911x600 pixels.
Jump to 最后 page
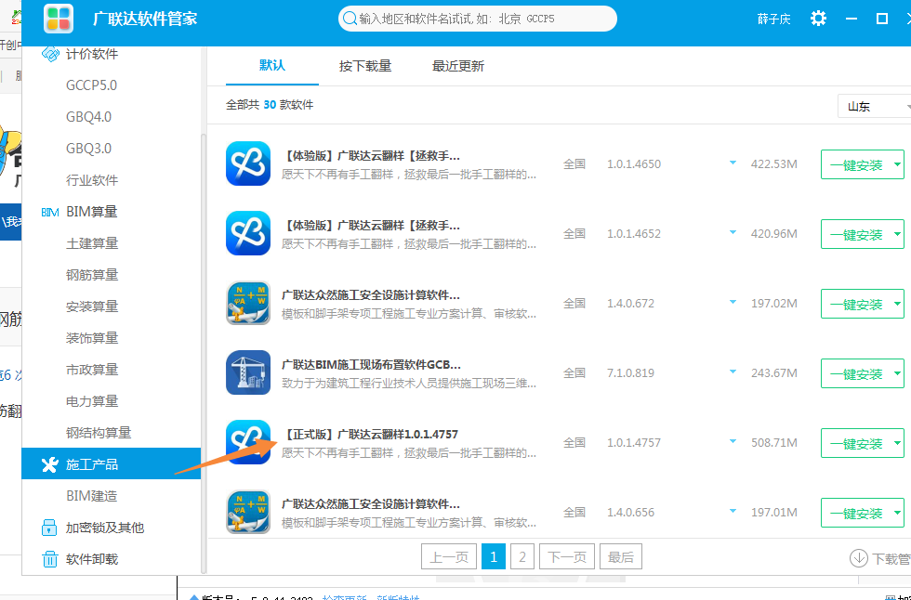pyautogui.click(x=621, y=557)
